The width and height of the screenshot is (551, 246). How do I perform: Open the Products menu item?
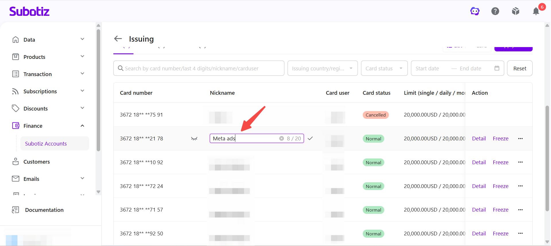(34, 57)
